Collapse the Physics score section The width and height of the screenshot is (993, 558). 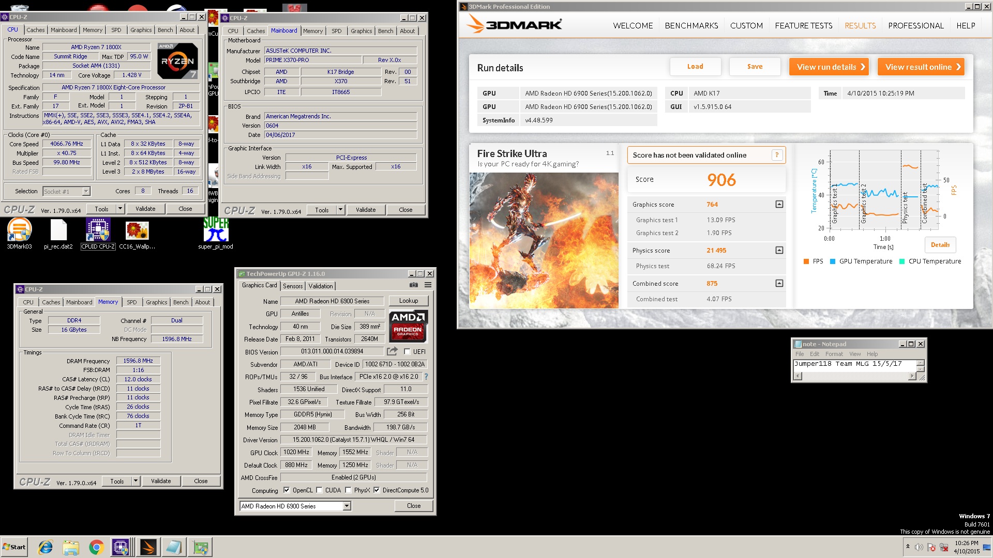point(779,250)
